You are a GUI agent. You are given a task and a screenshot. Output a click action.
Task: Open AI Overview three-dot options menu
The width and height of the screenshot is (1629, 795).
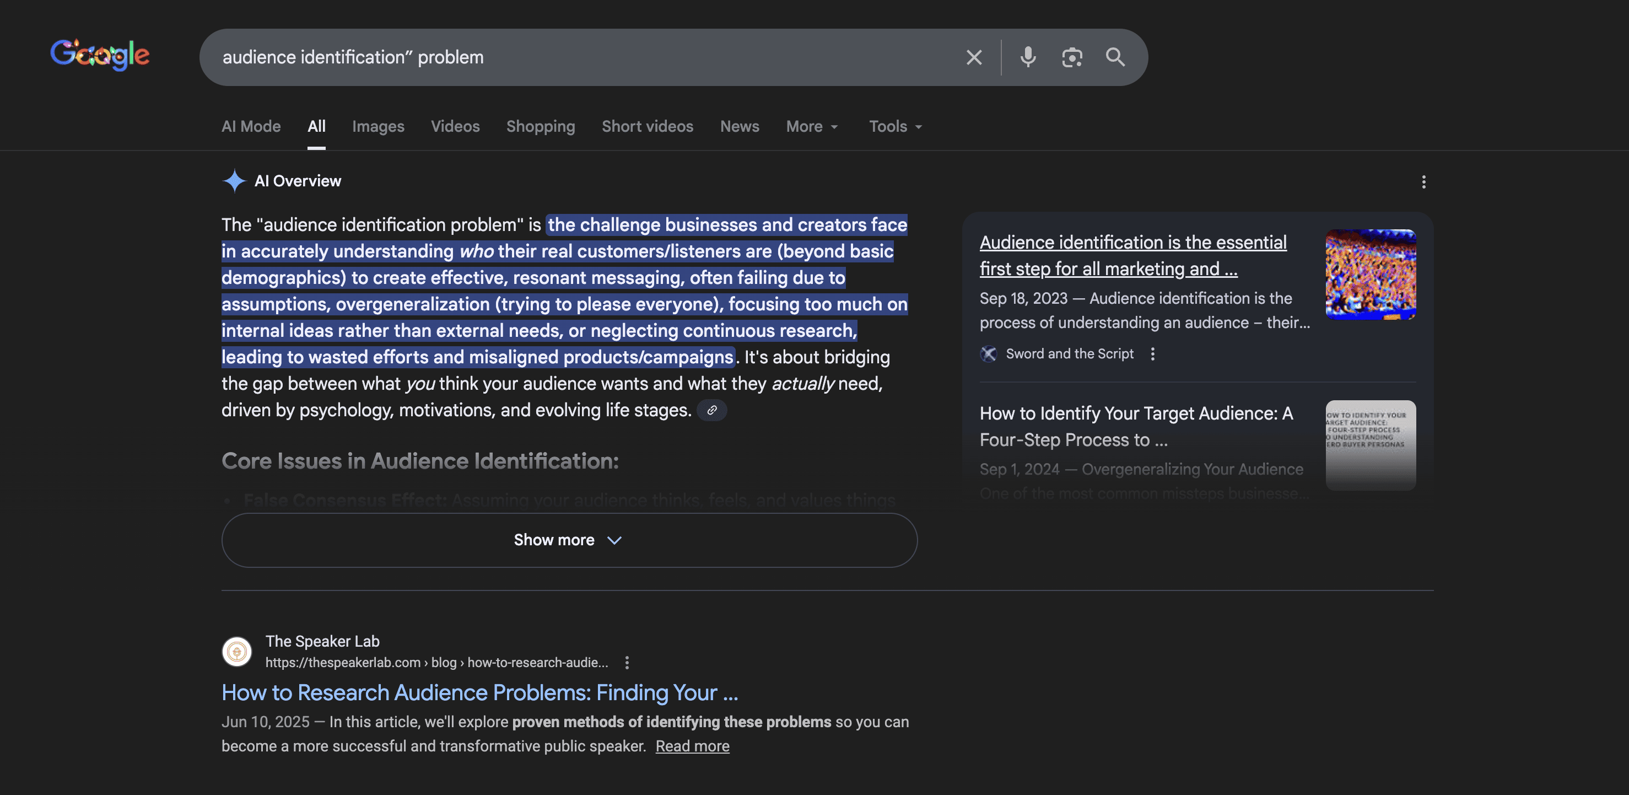coord(1423,182)
